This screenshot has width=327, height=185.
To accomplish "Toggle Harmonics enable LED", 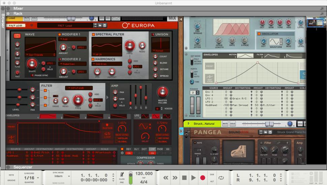I will 93,59.
